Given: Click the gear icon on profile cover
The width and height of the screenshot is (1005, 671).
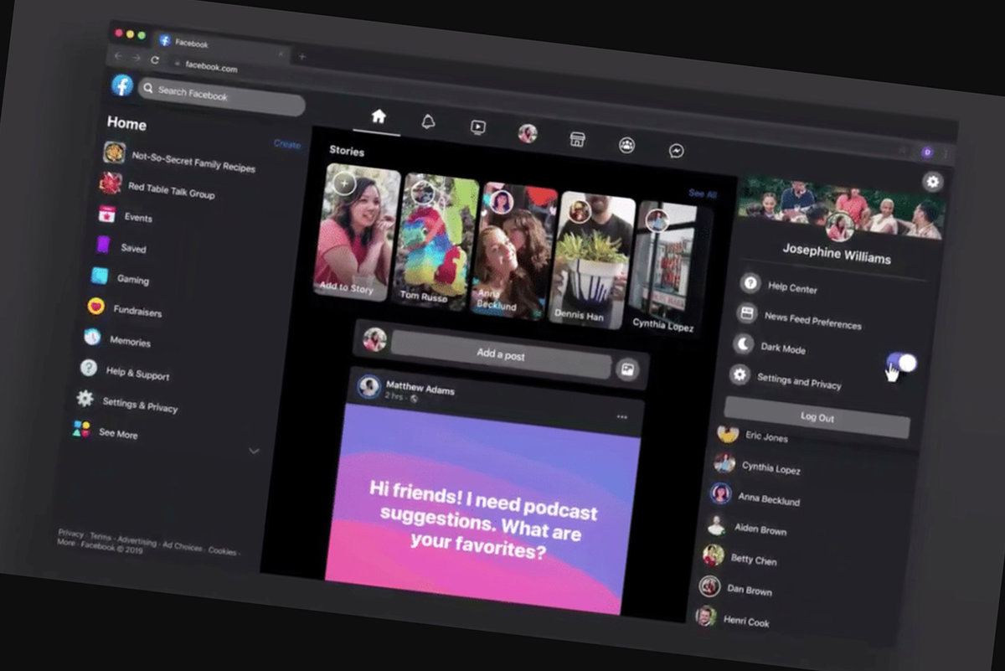Looking at the screenshot, I should [x=932, y=182].
